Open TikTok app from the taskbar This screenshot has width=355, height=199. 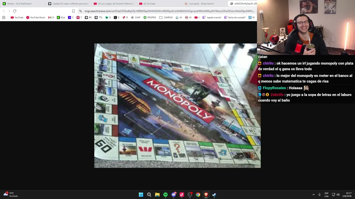(182, 195)
